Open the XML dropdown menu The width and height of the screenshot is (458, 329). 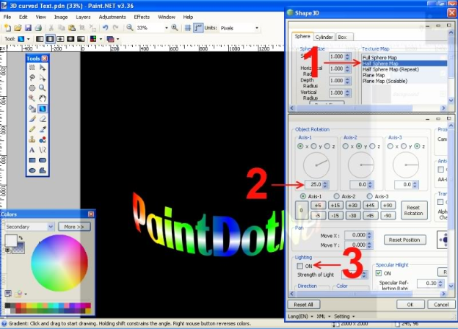(324, 317)
